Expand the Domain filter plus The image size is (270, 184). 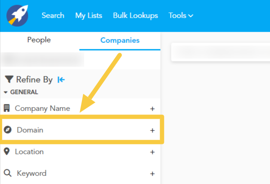[152, 130]
